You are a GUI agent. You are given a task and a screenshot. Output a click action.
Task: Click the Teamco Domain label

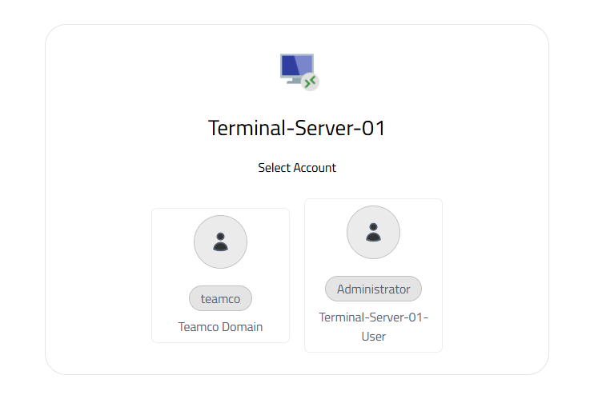[x=220, y=327]
